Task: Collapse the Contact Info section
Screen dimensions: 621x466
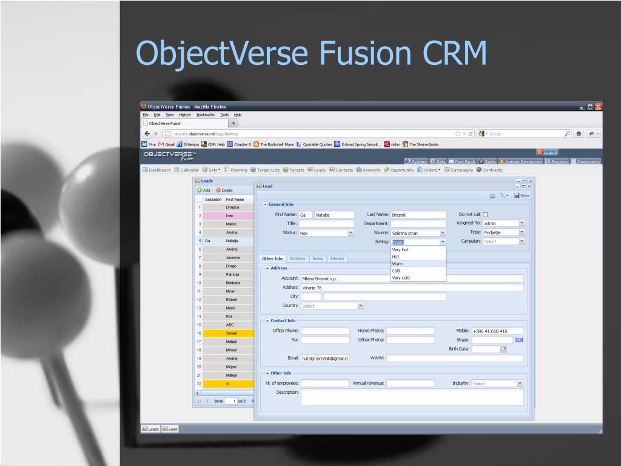Action: click(267, 320)
